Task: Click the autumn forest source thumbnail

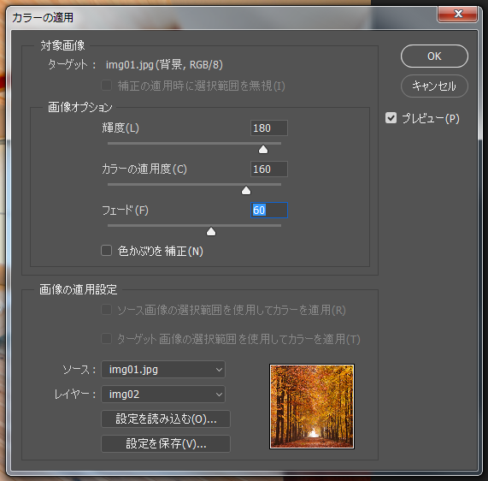Action: click(x=312, y=407)
